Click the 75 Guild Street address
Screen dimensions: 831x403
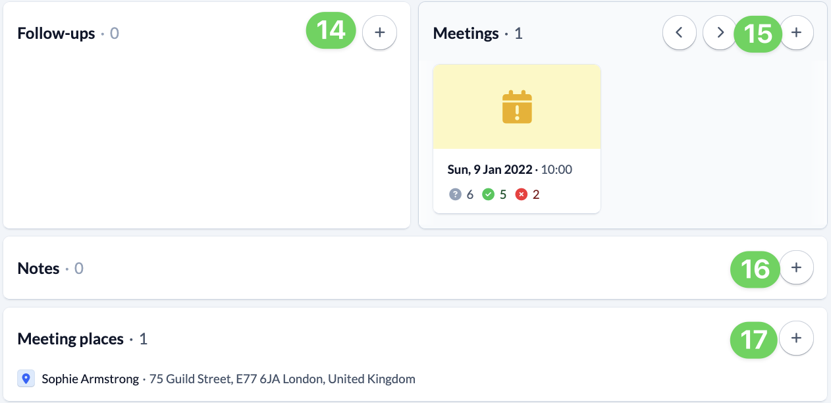(282, 379)
